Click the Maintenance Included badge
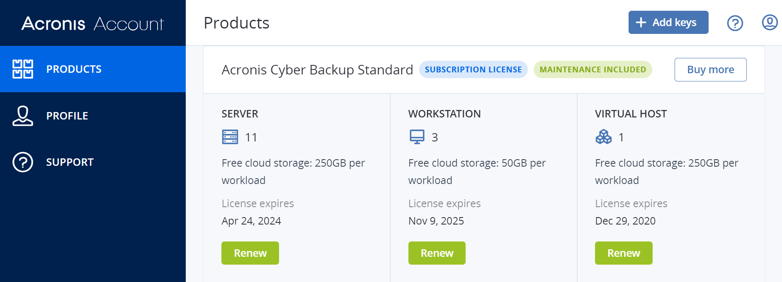 pos(593,69)
